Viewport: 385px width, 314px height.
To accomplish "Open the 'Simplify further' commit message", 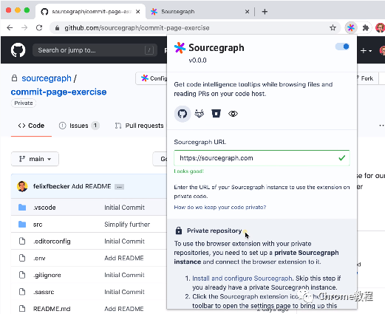I will [x=127, y=225].
